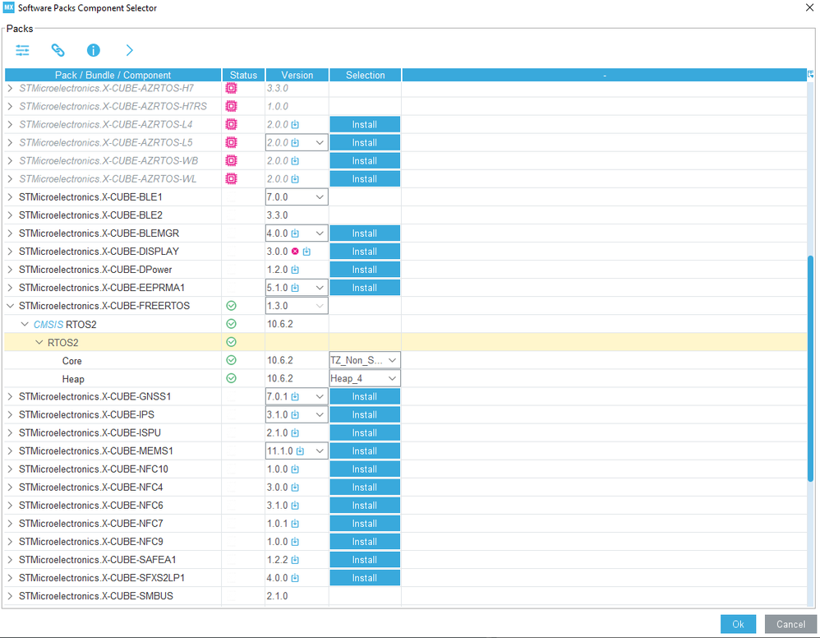Expand the X-CUBE-NFC7 pack node

click(10, 524)
